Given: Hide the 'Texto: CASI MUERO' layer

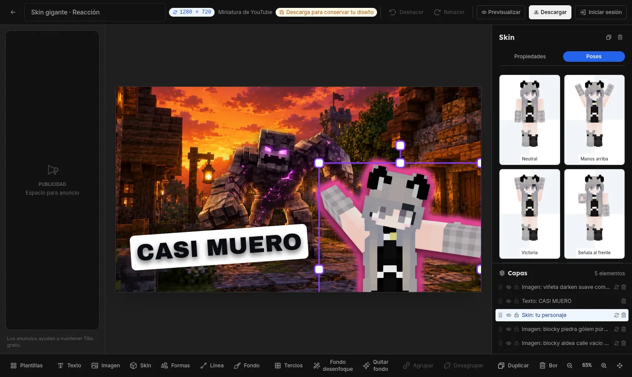Looking at the screenshot, I should pyautogui.click(x=509, y=301).
